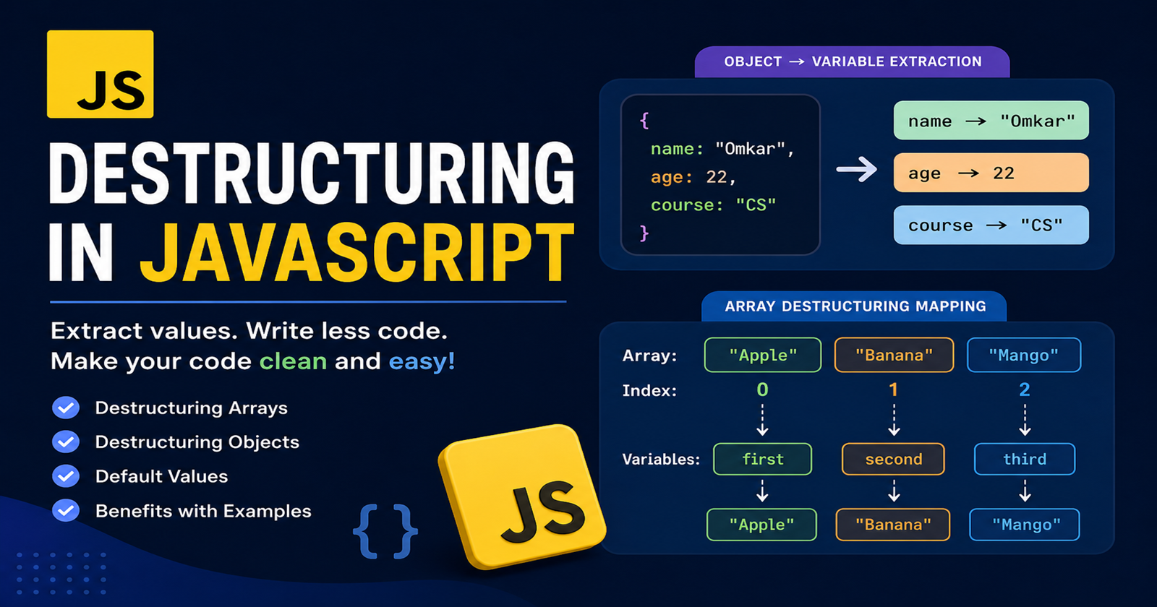Click the "Array:" row label
Viewport: 1157px width, 607px height.
click(x=649, y=356)
